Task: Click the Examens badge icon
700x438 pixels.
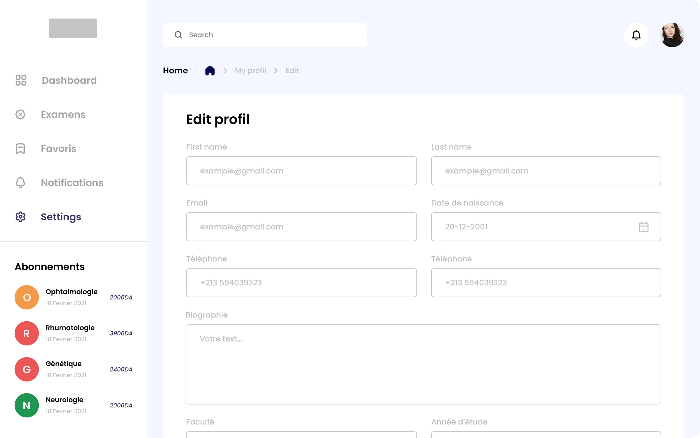Action: point(21,114)
